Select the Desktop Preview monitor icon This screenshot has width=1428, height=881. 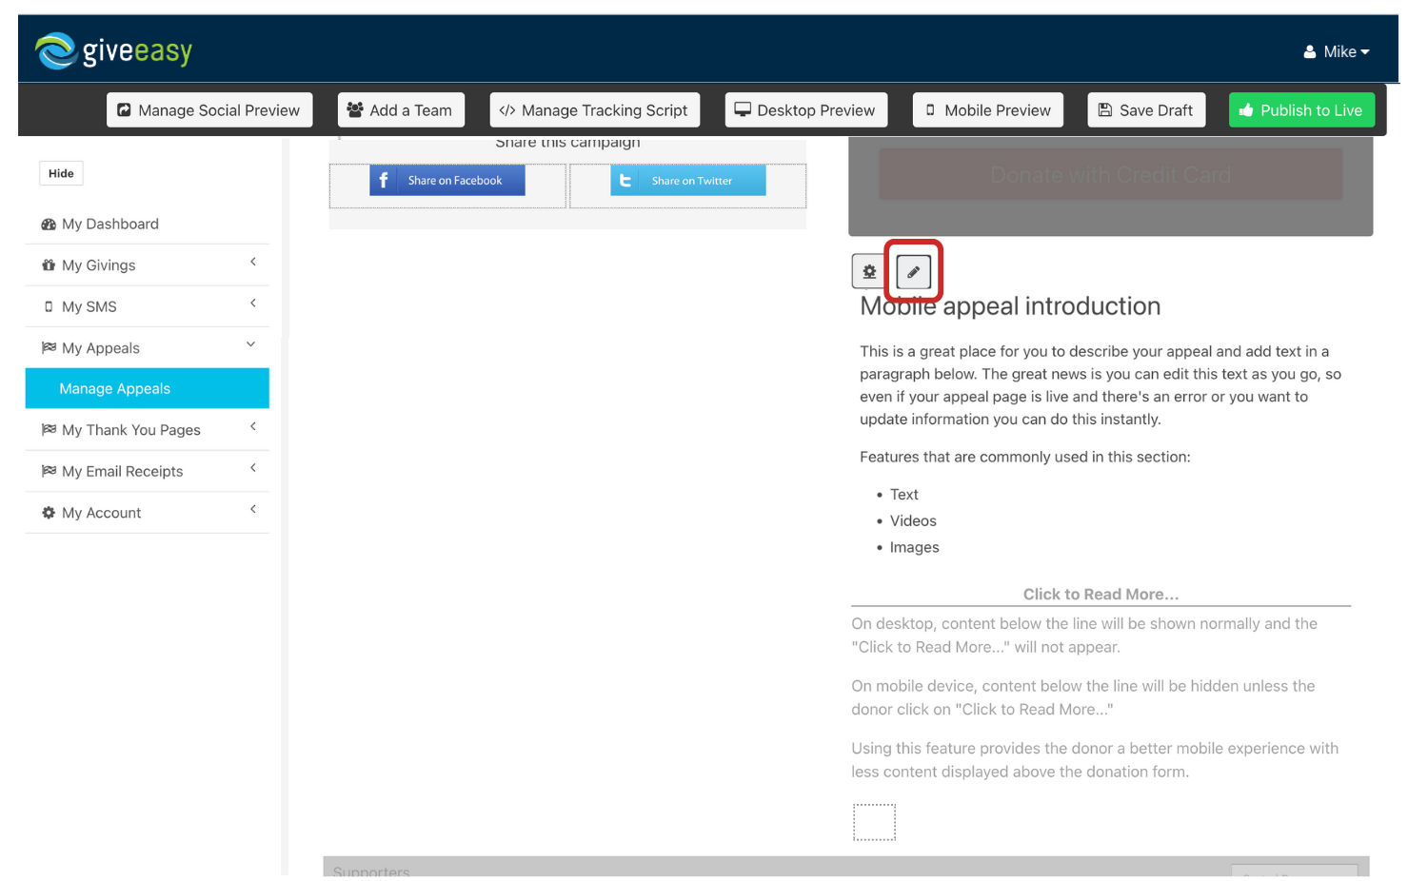[x=743, y=109]
